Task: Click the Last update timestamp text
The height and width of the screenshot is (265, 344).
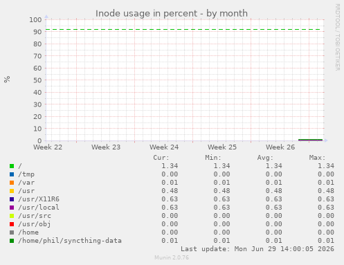Action: 257,249
